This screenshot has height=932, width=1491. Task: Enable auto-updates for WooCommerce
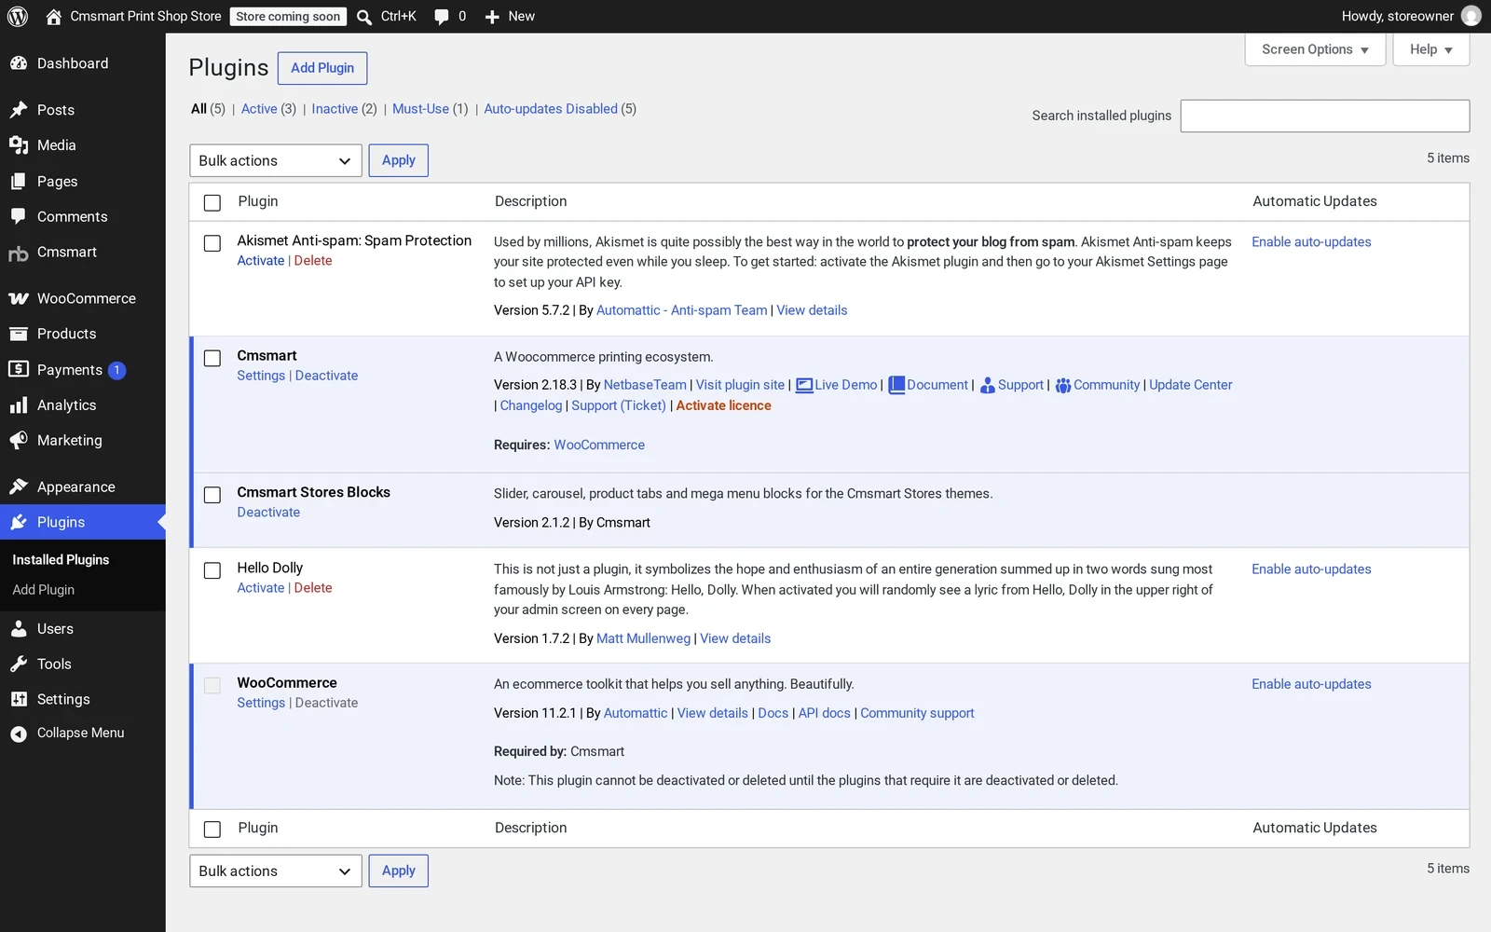[1311, 684]
